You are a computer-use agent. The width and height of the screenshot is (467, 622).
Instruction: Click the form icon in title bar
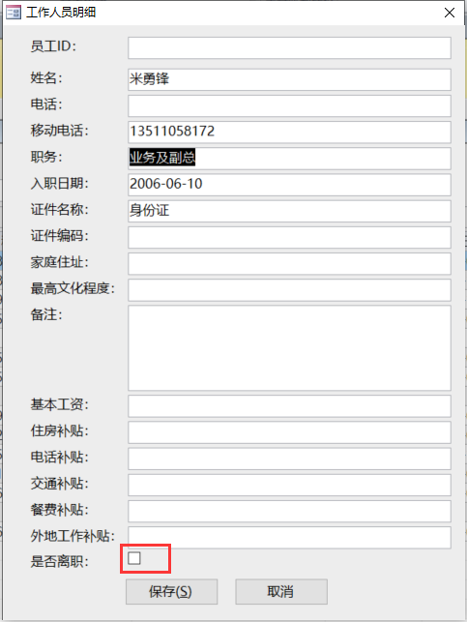click(x=14, y=13)
